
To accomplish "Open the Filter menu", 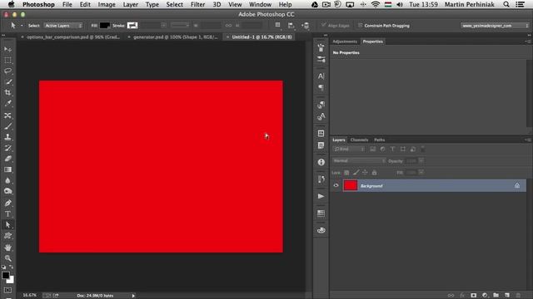I will click(197, 4).
